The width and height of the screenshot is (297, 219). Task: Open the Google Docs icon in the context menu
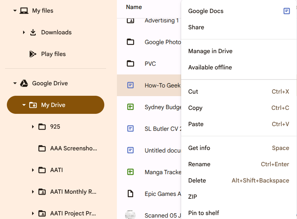[287, 11]
